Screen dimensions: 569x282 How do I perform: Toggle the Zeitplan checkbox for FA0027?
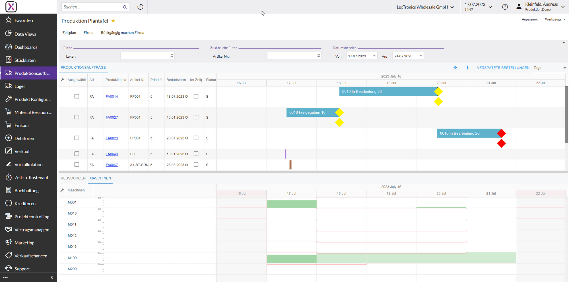pos(196,117)
